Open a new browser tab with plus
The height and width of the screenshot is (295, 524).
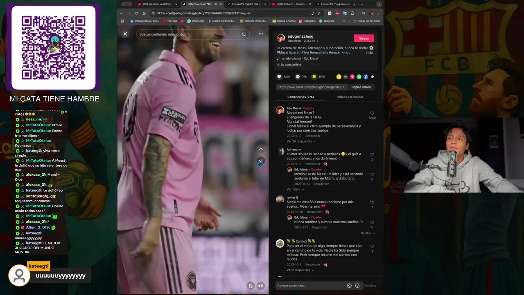[362, 4]
